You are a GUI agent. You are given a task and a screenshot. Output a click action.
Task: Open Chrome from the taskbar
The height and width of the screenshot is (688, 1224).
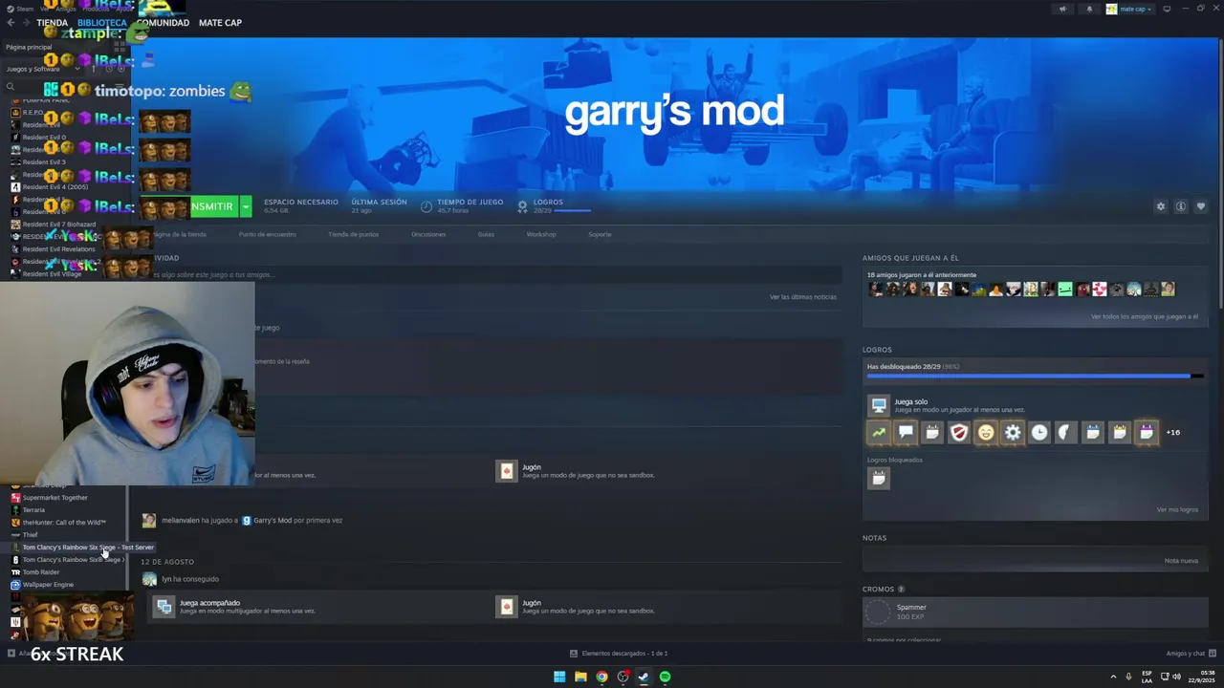point(601,677)
